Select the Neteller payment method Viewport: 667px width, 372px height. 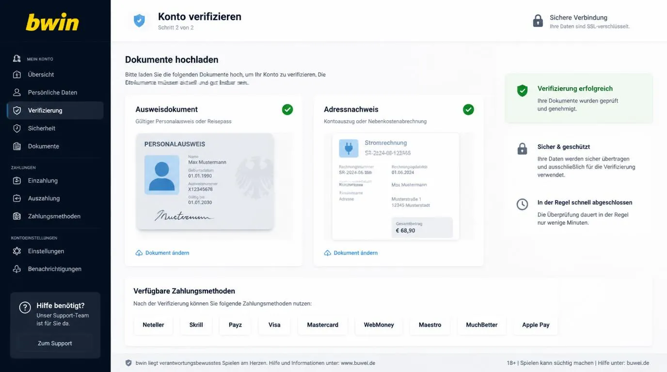[153, 325]
